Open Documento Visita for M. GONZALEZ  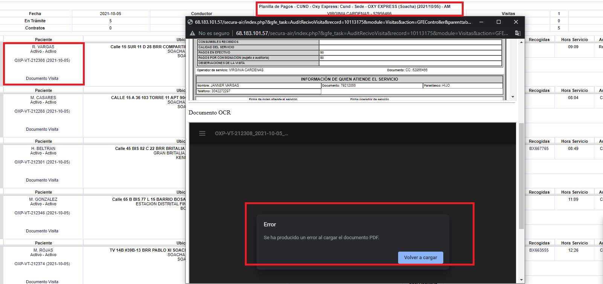click(x=42, y=231)
